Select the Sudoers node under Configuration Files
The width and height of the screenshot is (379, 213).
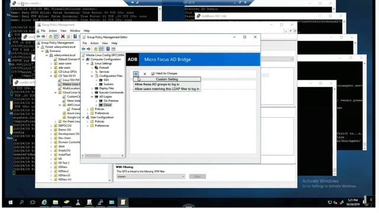pyautogui.click(x=108, y=84)
